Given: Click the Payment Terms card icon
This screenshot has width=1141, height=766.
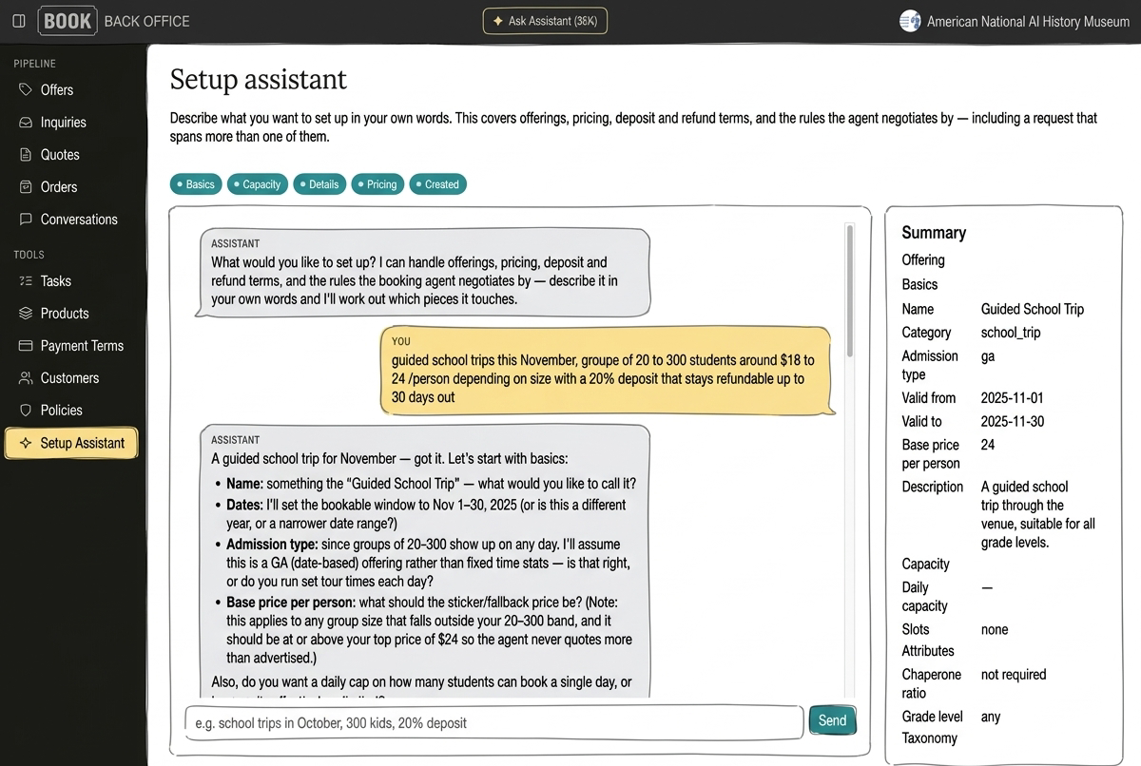Looking at the screenshot, I should 26,346.
